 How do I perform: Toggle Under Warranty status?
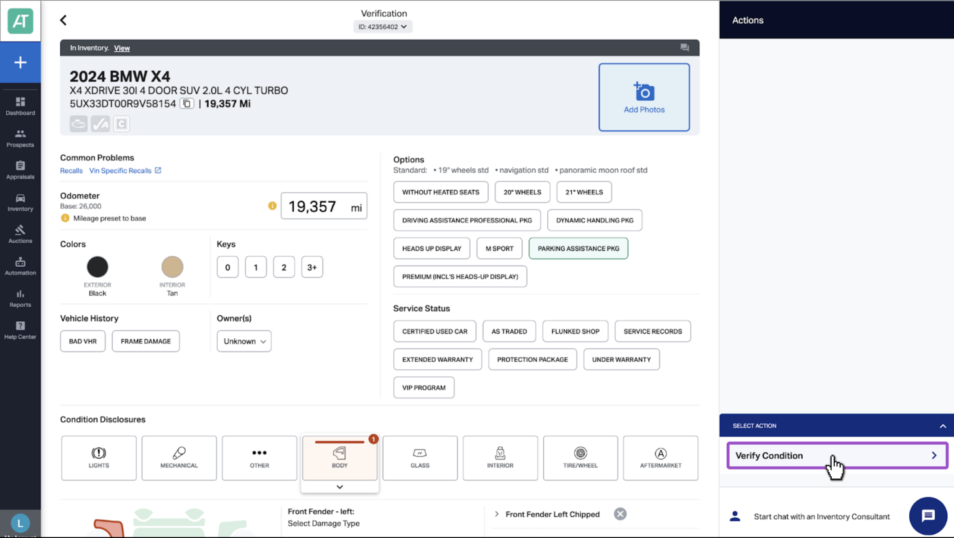621,360
